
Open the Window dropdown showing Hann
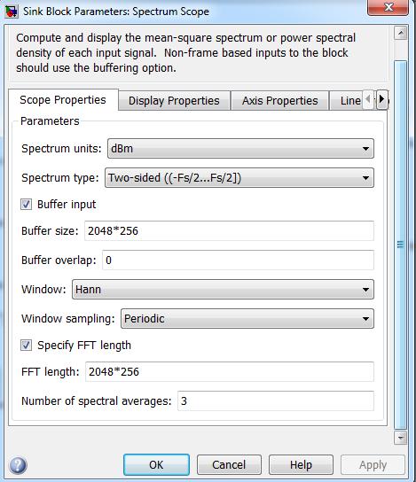coord(223,289)
